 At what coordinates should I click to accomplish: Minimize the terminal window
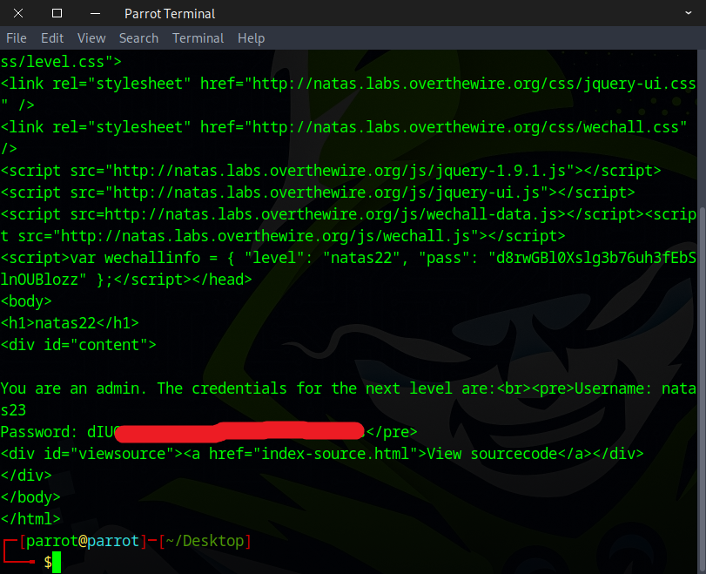point(94,13)
